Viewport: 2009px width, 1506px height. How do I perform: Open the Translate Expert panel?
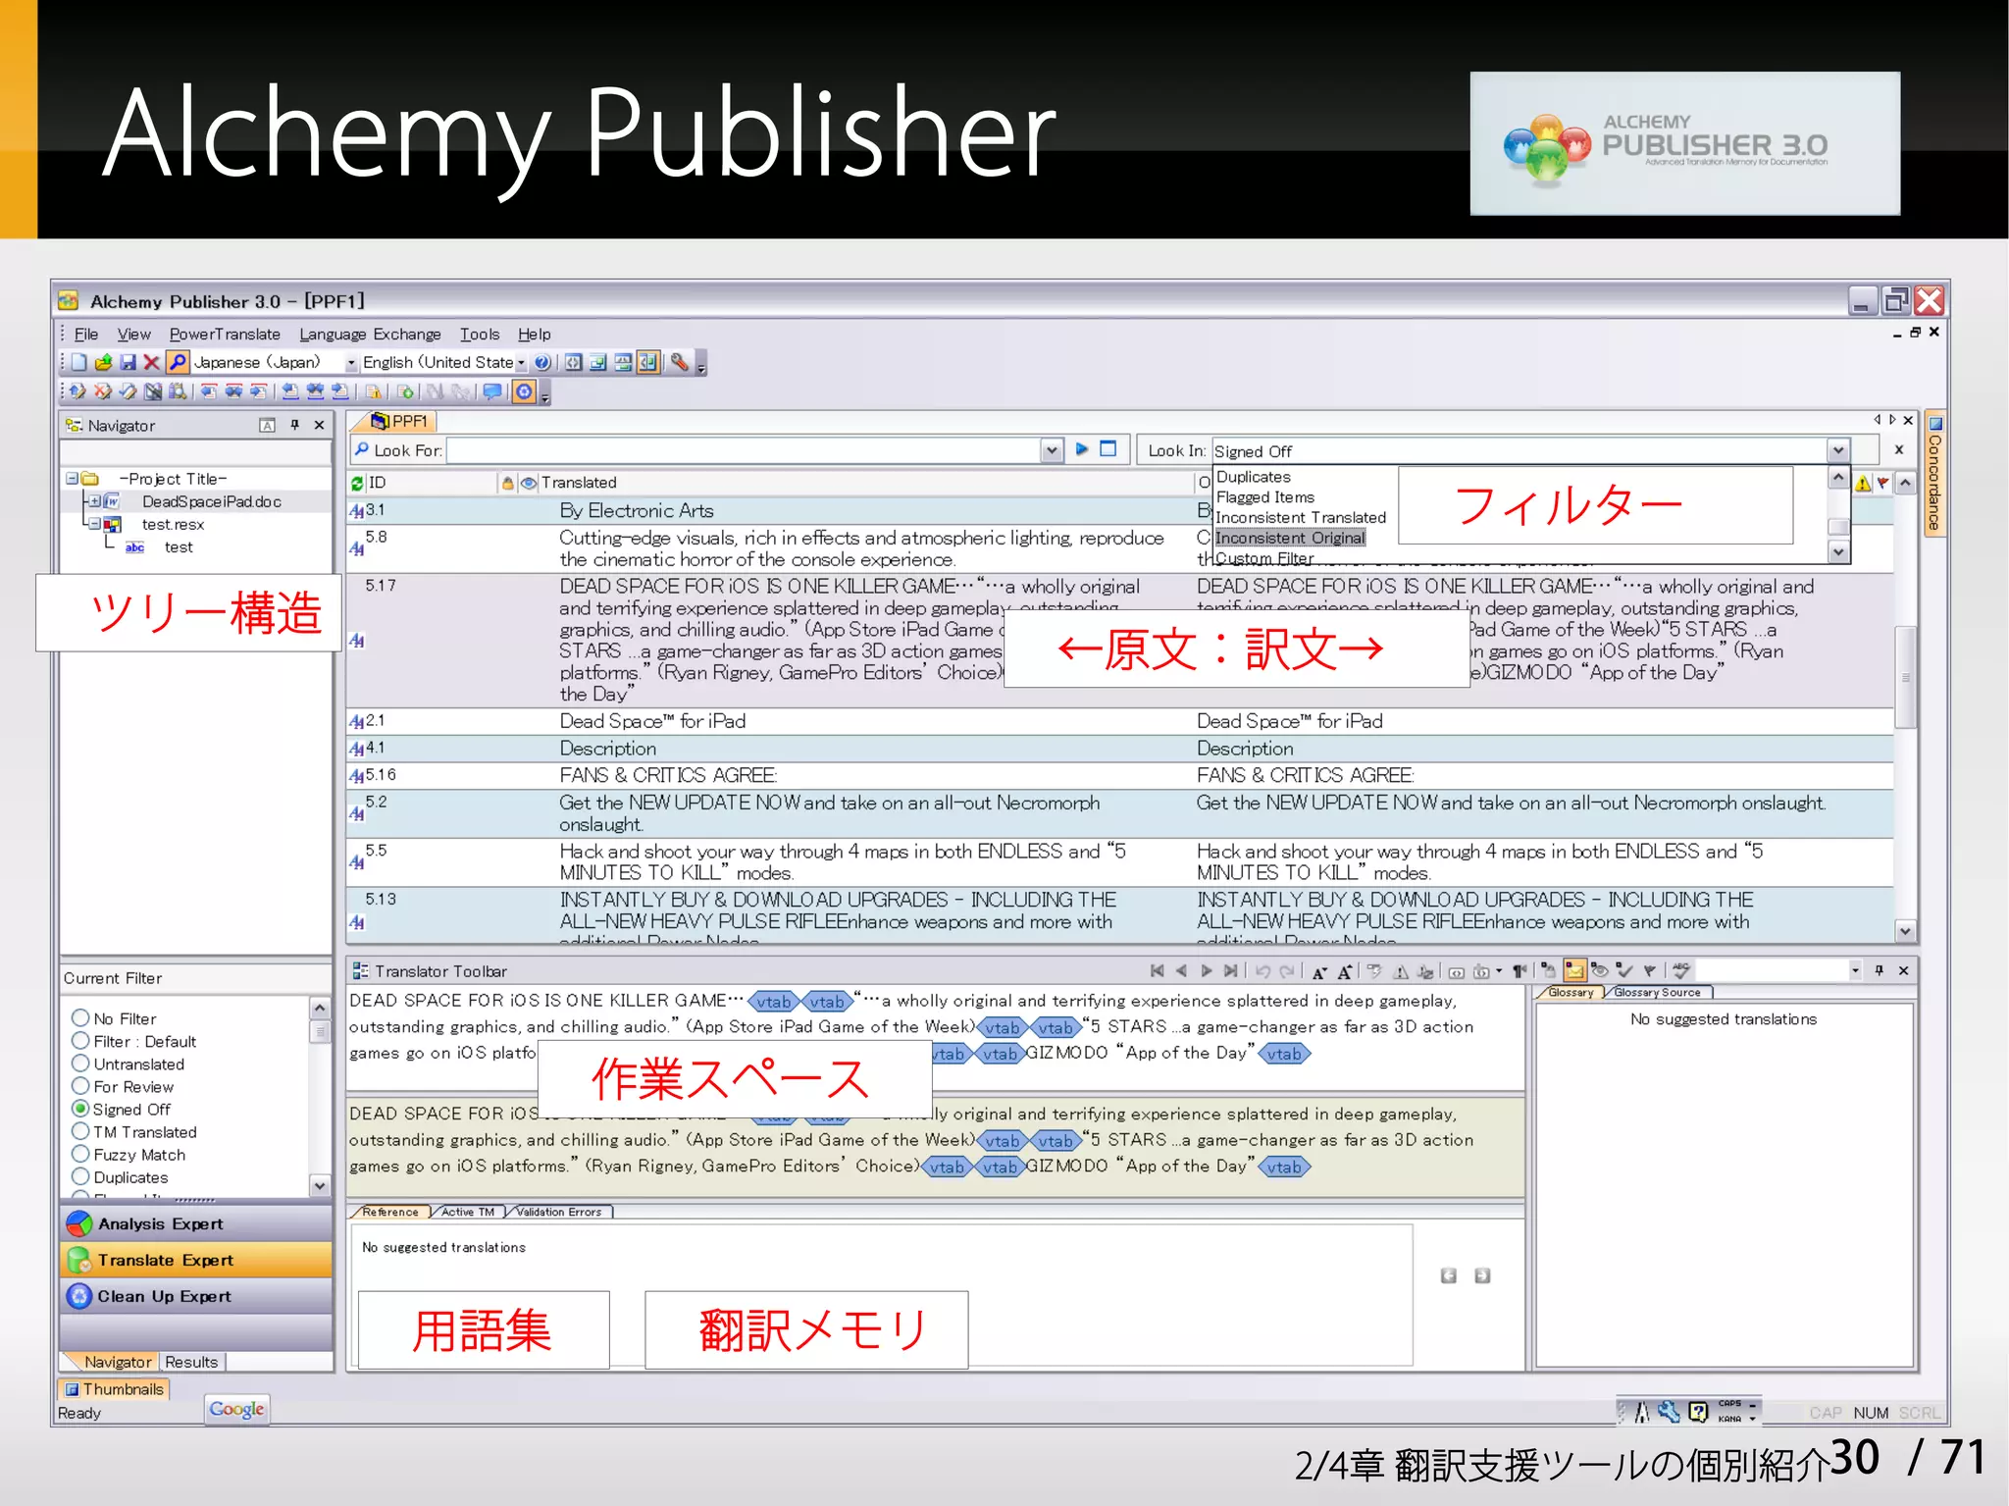click(x=196, y=1260)
